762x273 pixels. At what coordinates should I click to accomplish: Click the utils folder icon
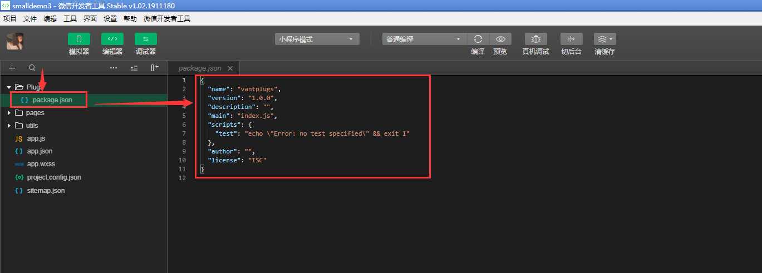(x=19, y=126)
